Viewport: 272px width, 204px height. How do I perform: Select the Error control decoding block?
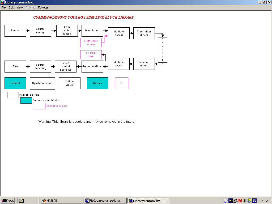pos(66,66)
